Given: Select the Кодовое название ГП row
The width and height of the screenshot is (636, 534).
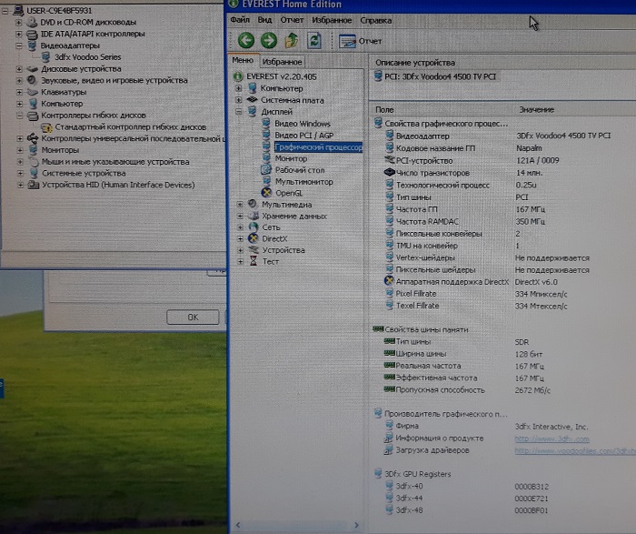Looking at the screenshot, I should tap(502, 148).
